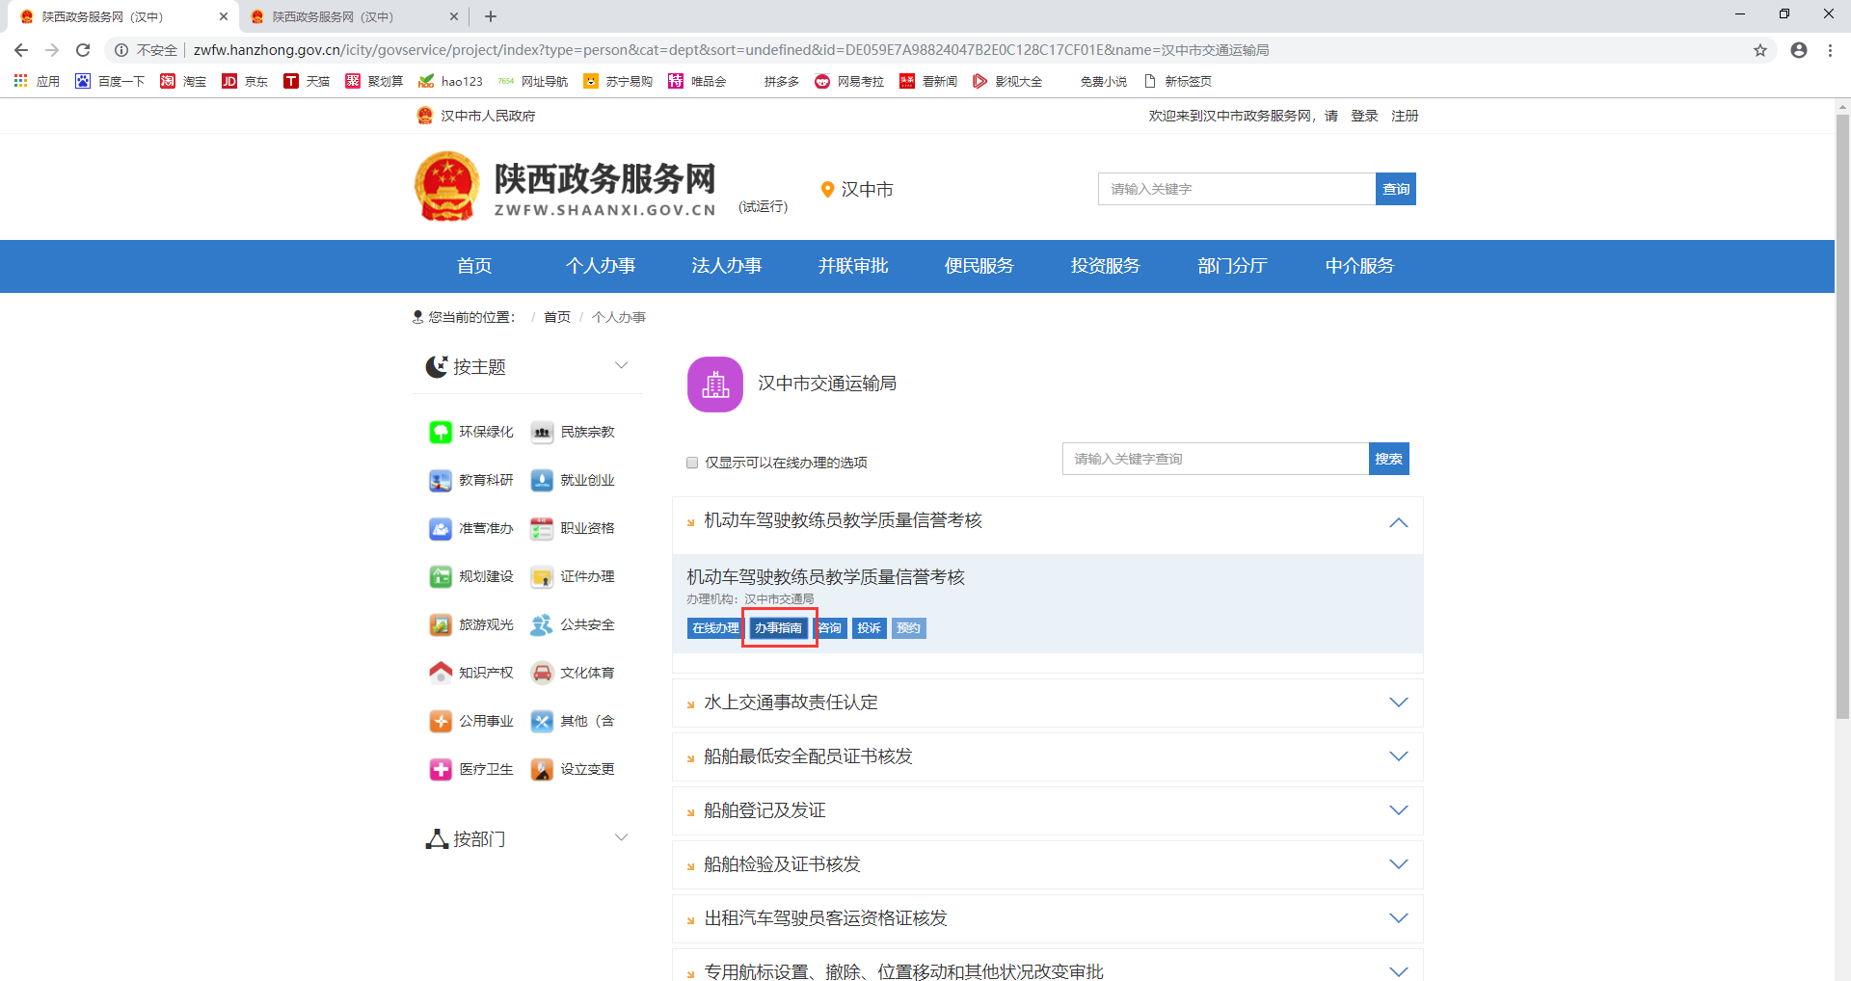
Task: Click the 在线办理 button
Action: [x=714, y=627]
